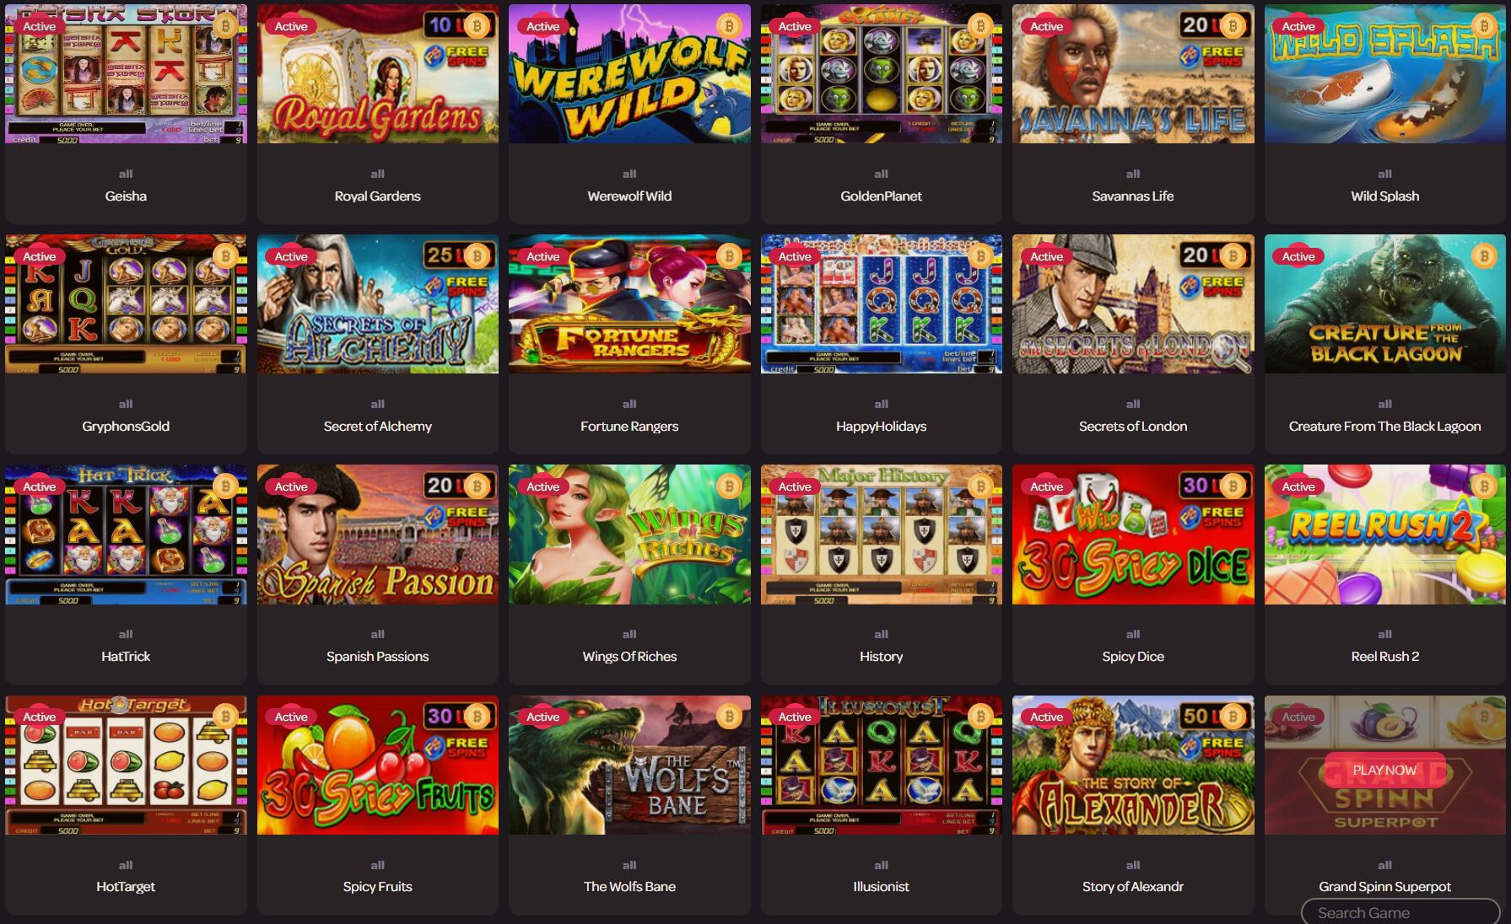The image size is (1511, 924).
Task: Click the free spins badge on Story of Alexandr
Action: coord(1212,746)
